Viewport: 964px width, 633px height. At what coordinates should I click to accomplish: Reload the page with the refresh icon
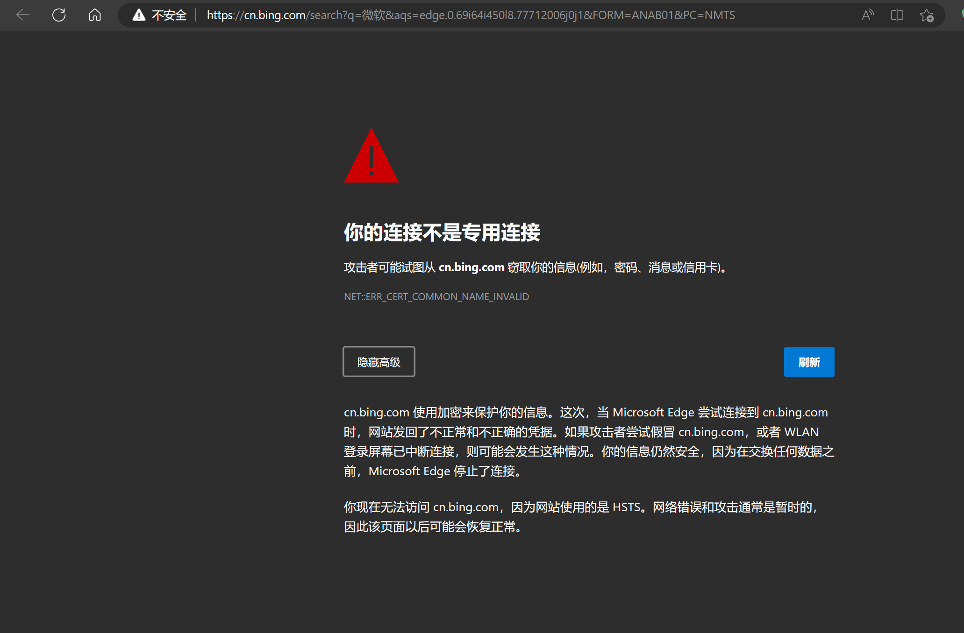(x=59, y=15)
